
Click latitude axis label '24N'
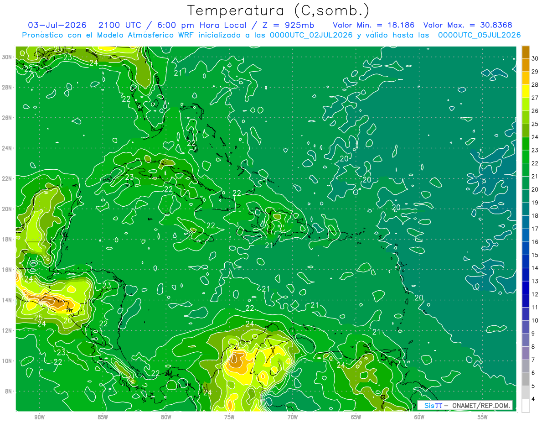(7, 148)
